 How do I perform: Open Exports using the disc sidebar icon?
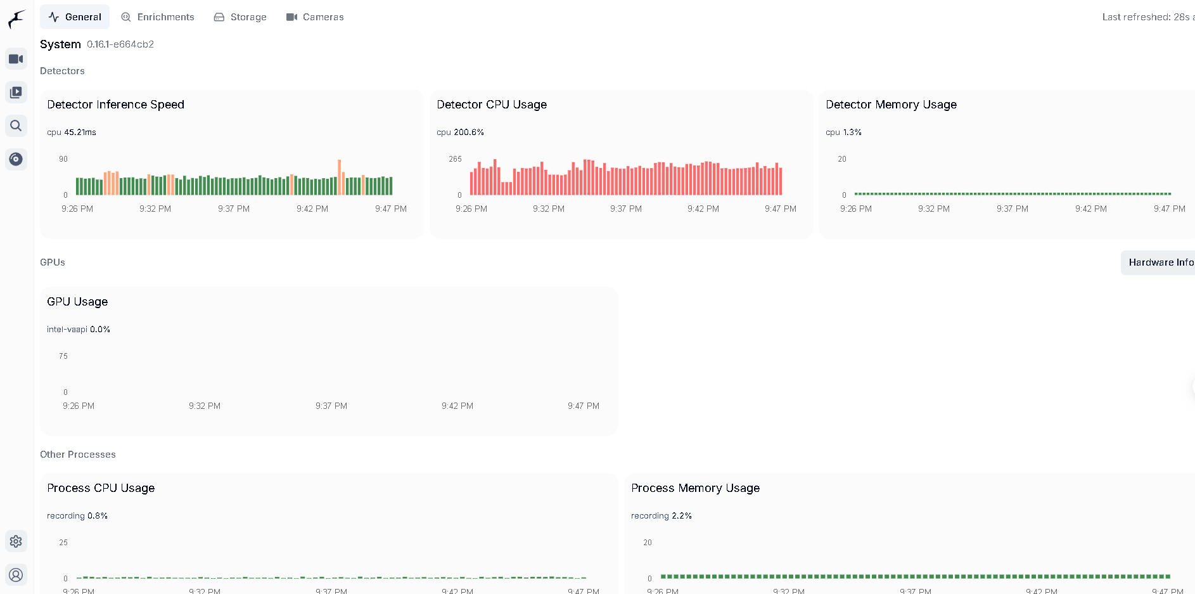(x=16, y=159)
